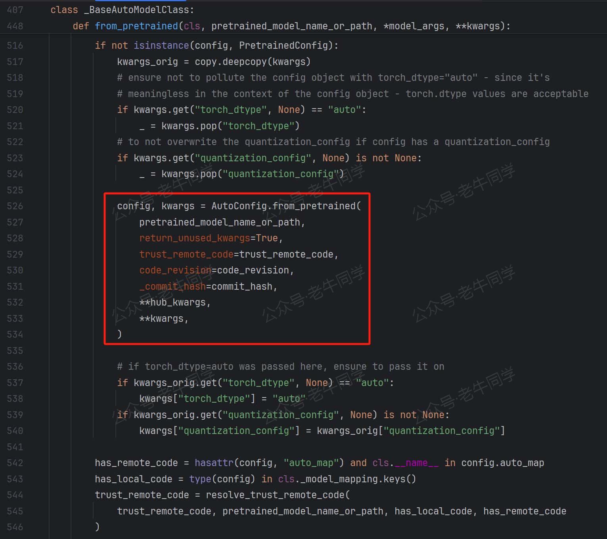Click hasattr call on line 542
Viewport: 607px width, 539px height.
coord(214,463)
